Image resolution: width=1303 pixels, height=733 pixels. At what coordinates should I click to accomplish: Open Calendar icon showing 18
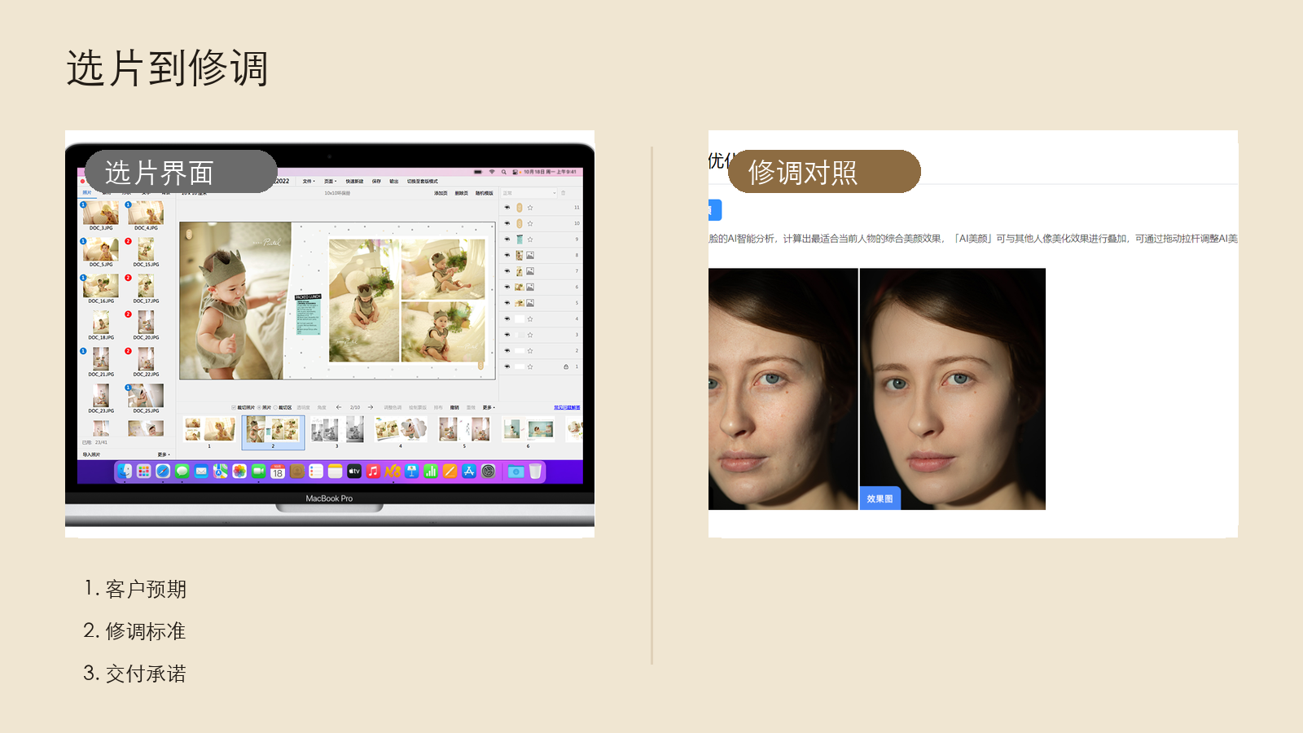pos(278,471)
